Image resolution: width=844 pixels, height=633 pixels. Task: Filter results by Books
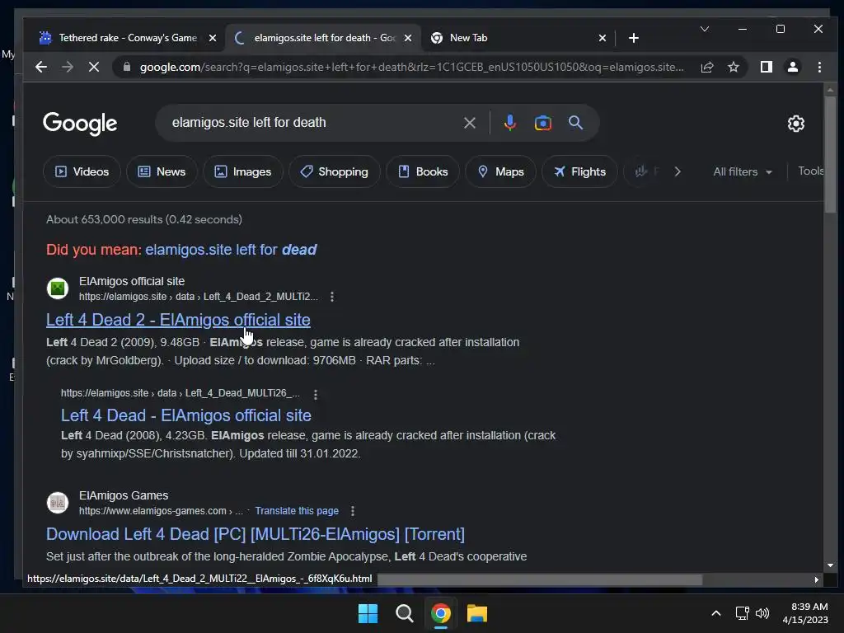423,171
